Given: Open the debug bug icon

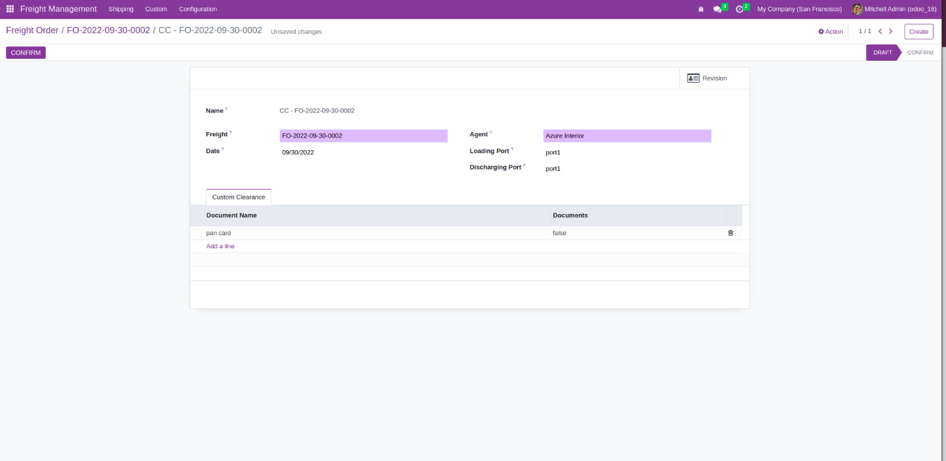Looking at the screenshot, I should (701, 9).
